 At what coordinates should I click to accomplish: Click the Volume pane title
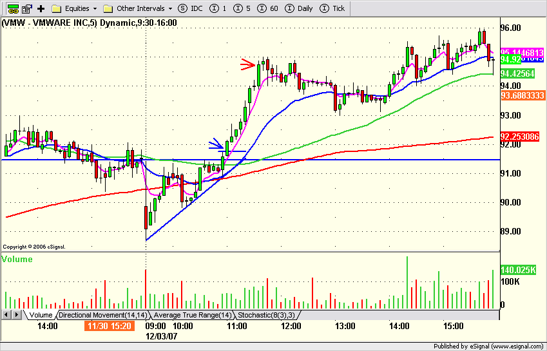(17, 259)
